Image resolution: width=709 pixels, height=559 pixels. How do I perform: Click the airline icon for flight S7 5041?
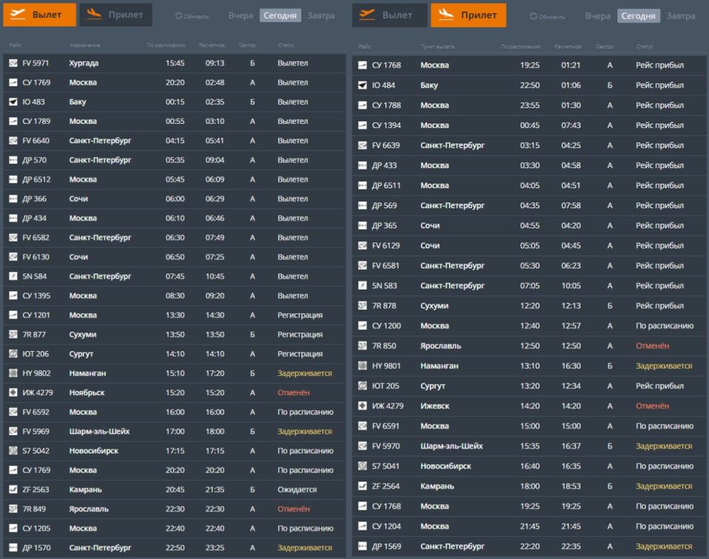(x=363, y=466)
